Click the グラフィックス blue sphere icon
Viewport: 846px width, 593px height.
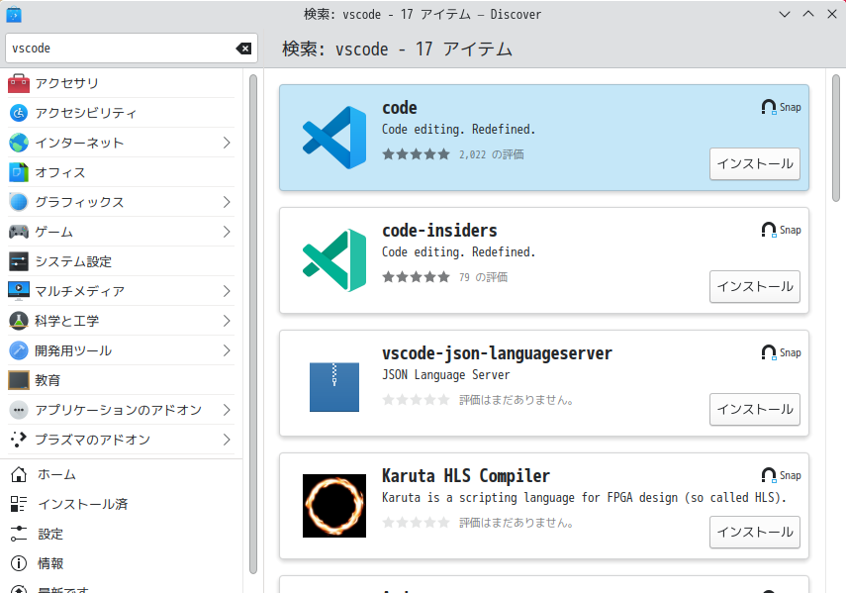pyautogui.click(x=19, y=202)
